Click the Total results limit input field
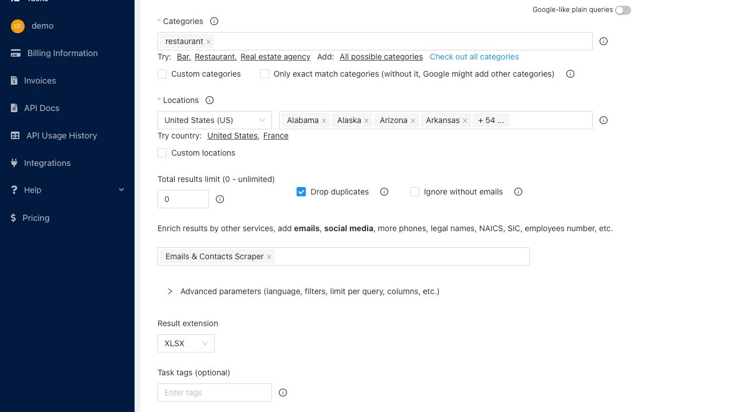733x412 pixels. pyautogui.click(x=183, y=199)
